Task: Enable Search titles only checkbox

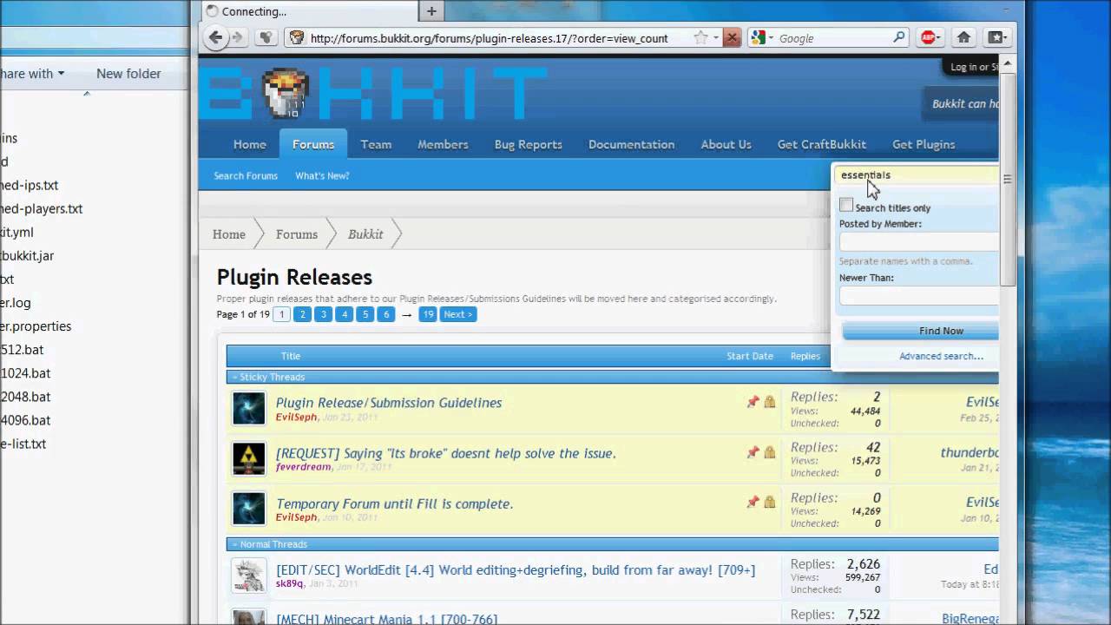Action: [846, 206]
